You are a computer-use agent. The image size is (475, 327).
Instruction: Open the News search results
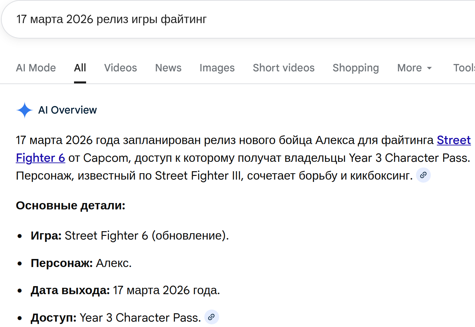(x=168, y=68)
